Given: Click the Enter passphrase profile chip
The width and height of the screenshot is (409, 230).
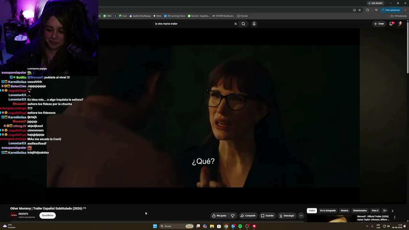Looking at the screenshot, I should (x=391, y=10).
